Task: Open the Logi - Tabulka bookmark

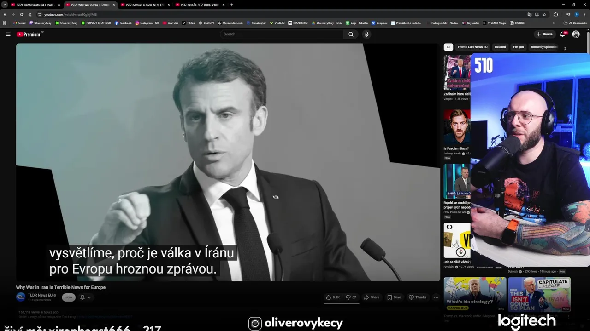Action: [x=357, y=23]
